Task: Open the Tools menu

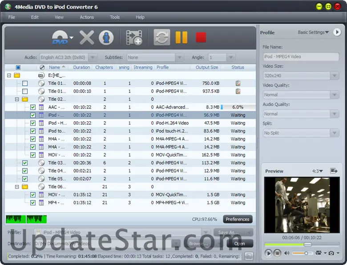Action: 115,17
